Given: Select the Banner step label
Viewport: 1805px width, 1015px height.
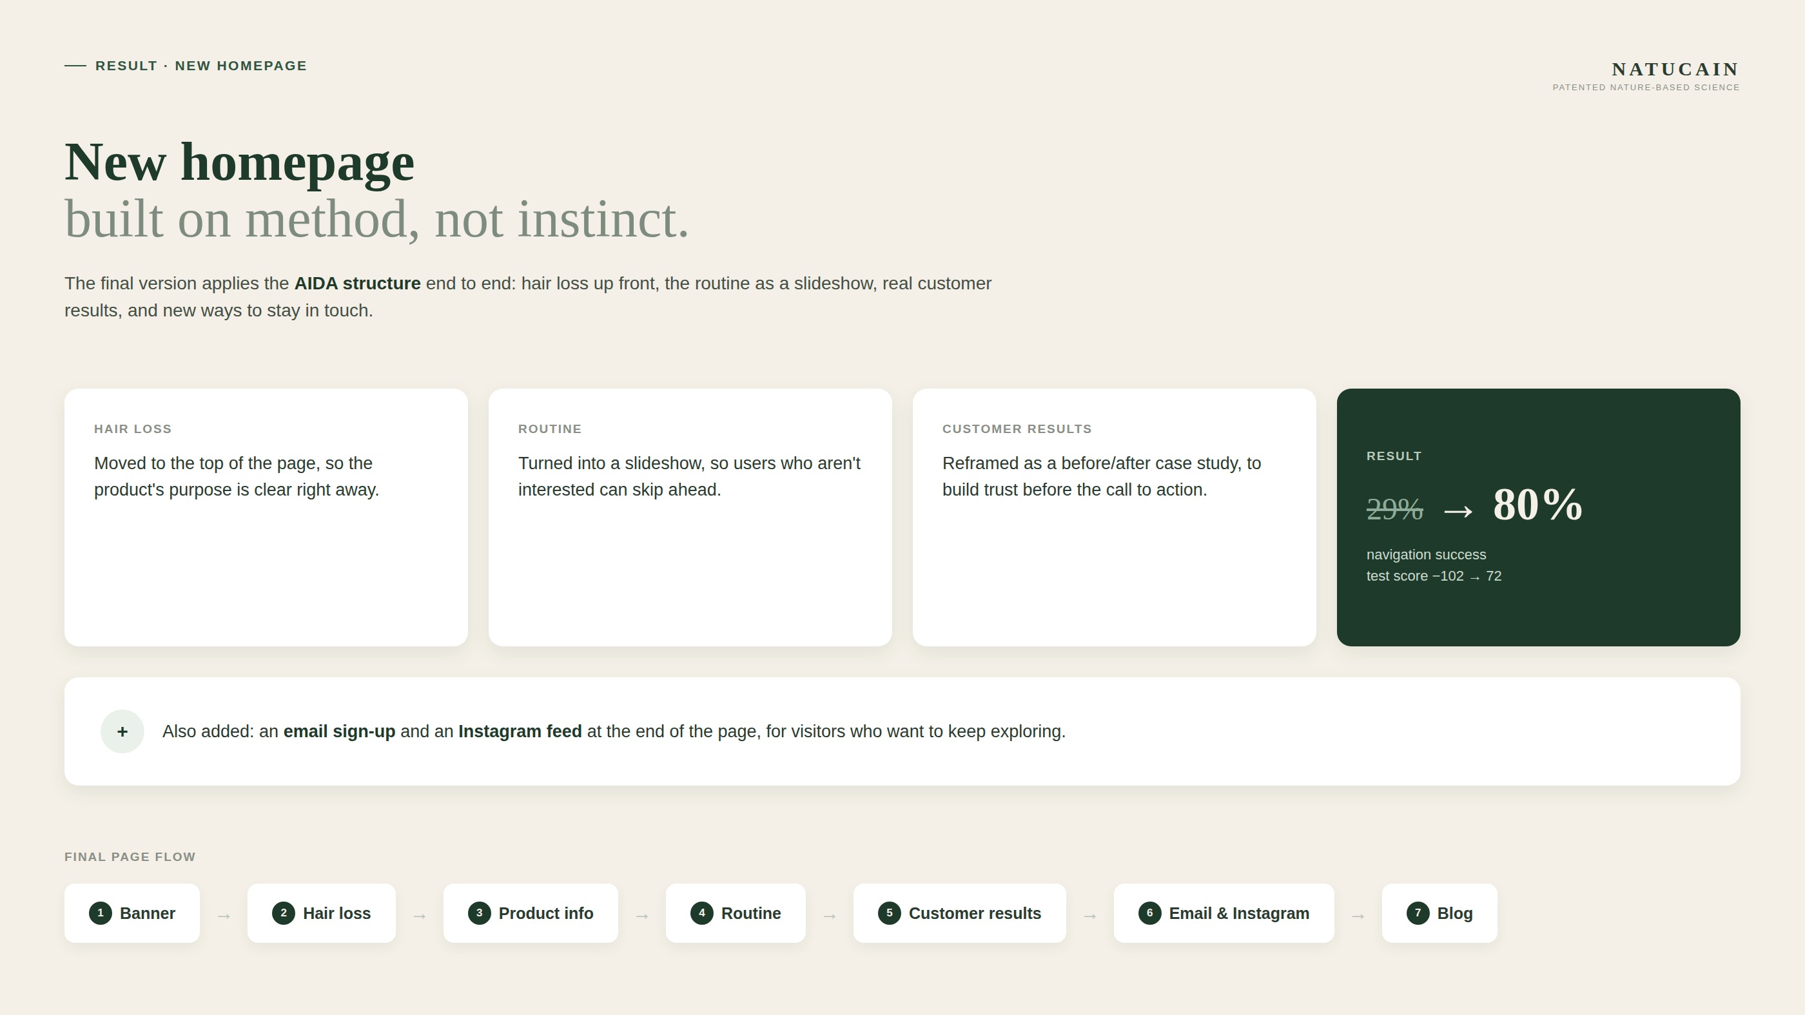Looking at the screenshot, I should pos(148,913).
